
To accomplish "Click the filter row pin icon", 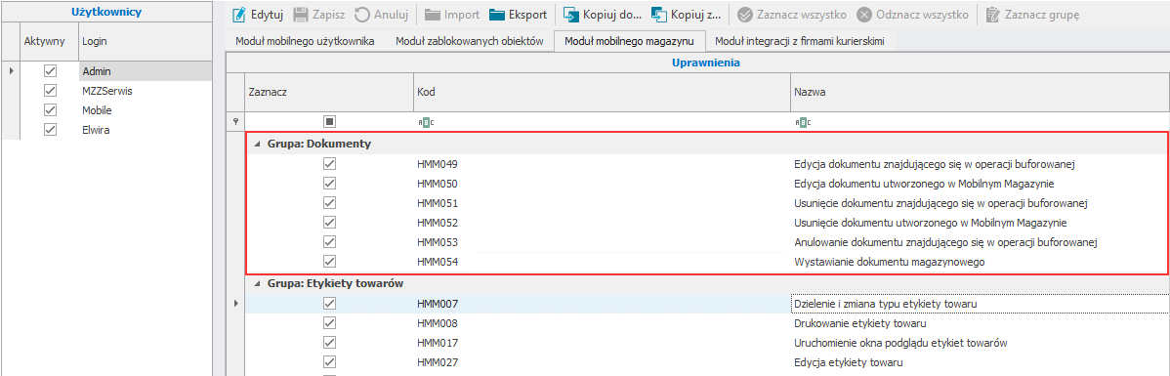I will click(235, 122).
